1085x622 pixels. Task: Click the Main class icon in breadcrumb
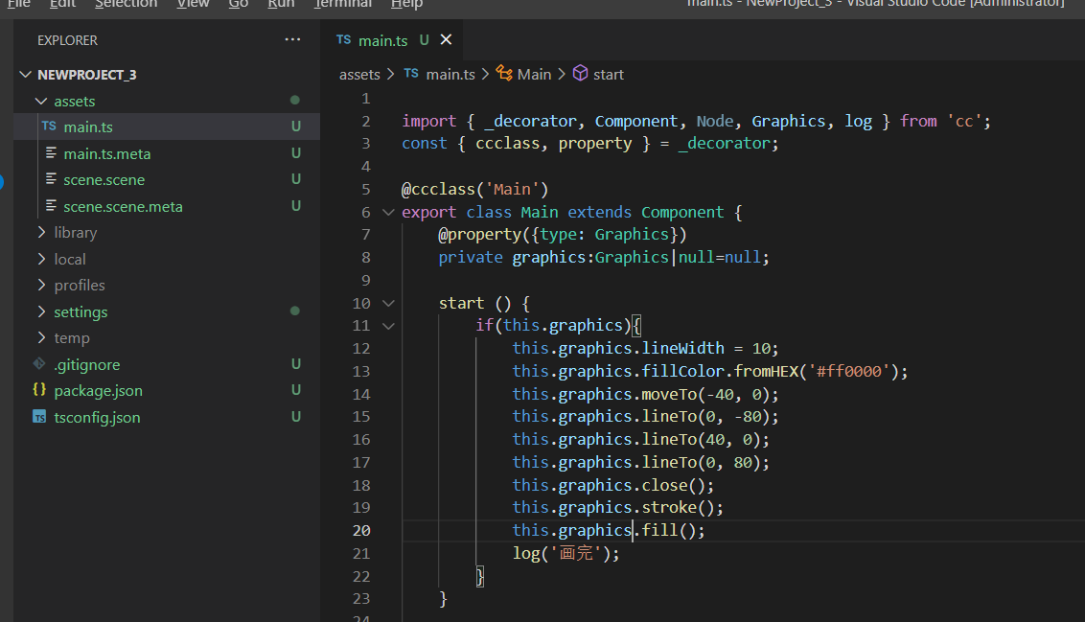[x=504, y=75]
